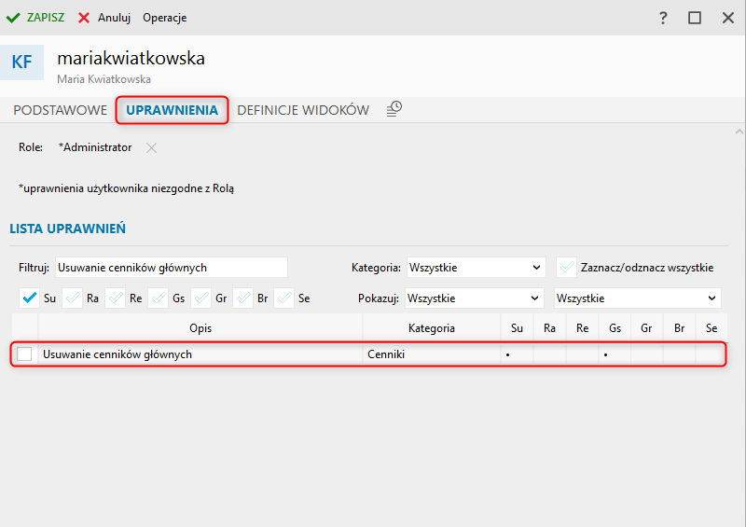The width and height of the screenshot is (746, 527).
Task: Toggle the Se filter checkbox
Action: pyautogui.click(x=284, y=298)
